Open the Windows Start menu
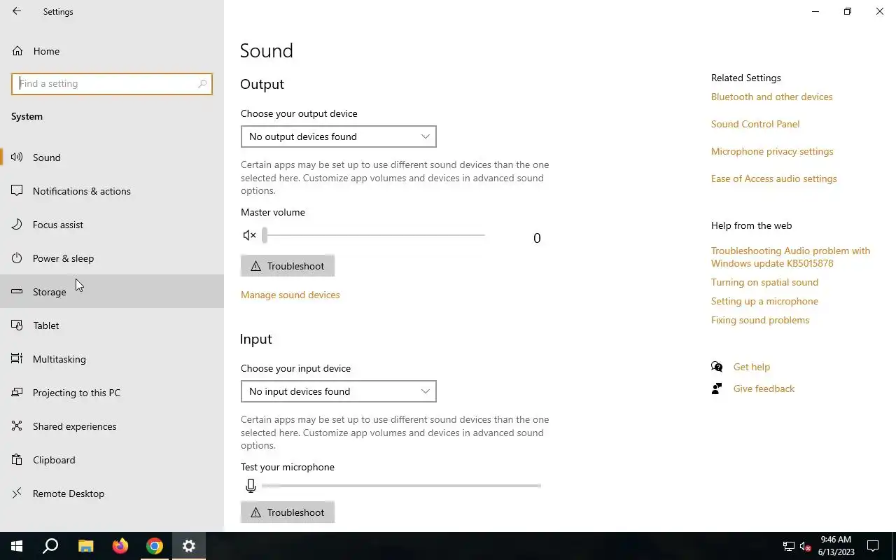Viewport: 896px width, 560px height. pos(17,546)
